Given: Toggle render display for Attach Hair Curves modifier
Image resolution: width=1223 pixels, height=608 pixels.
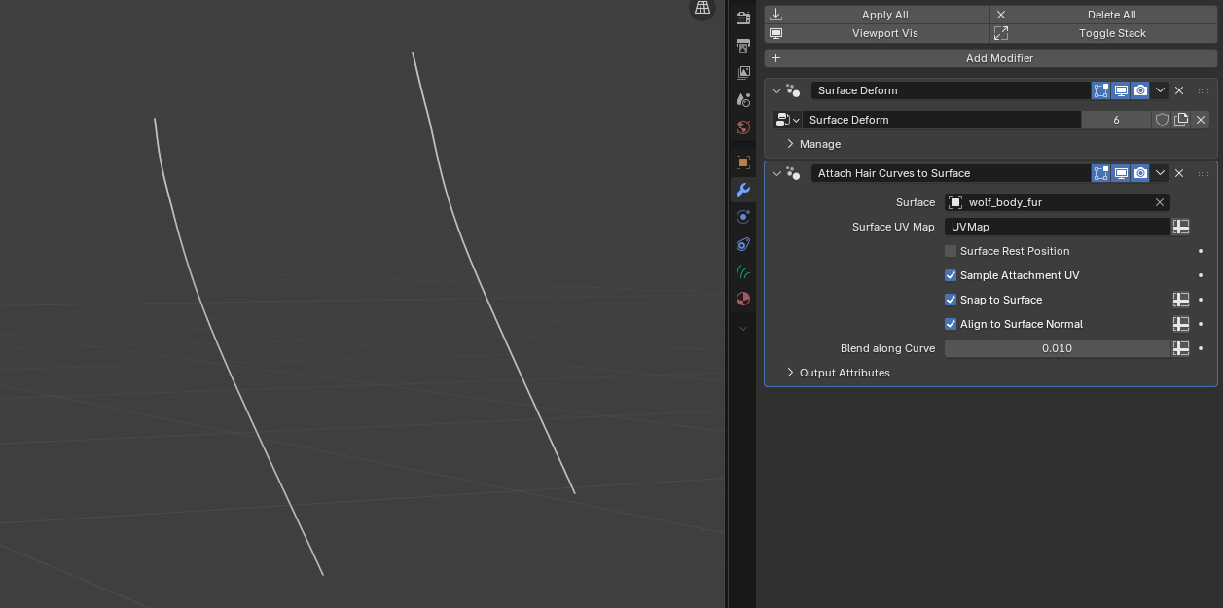Looking at the screenshot, I should [1140, 173].
